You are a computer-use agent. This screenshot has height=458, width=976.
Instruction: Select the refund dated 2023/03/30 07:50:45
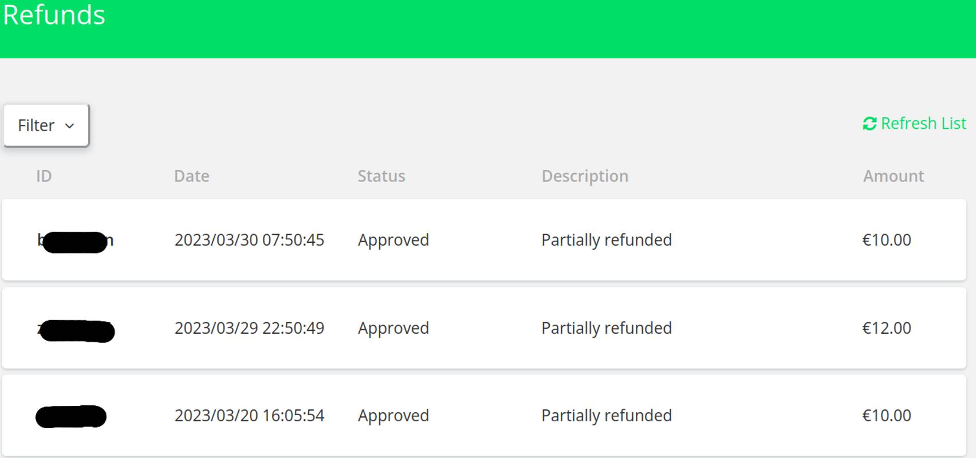coord(250,240)
